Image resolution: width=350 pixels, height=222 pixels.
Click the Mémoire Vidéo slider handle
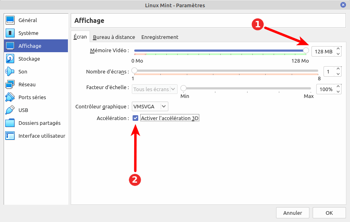tap(306, 51)
